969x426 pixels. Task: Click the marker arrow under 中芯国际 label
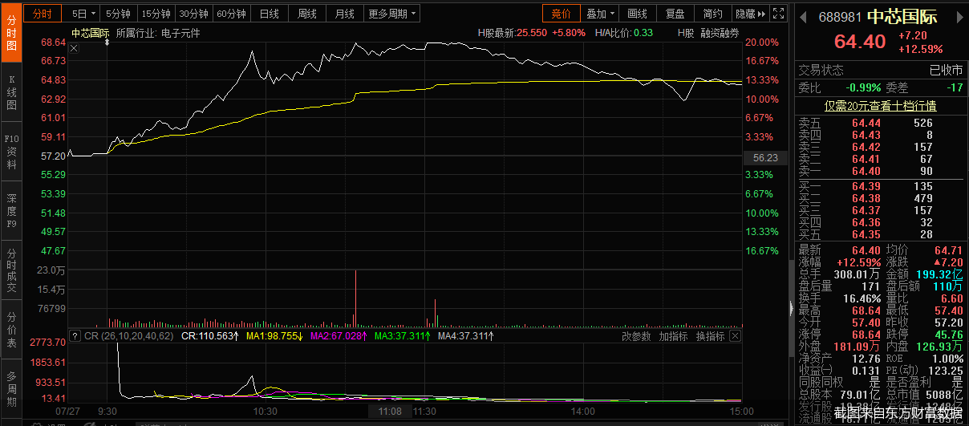point(107,42)
